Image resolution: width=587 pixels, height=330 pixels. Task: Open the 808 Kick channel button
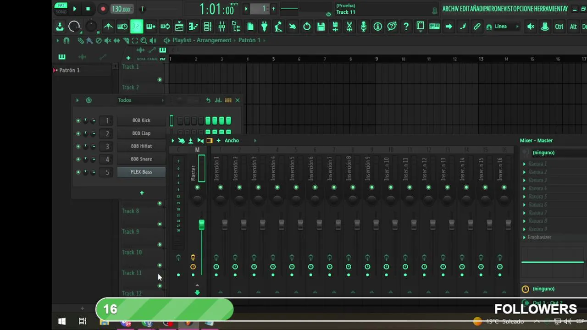click(141, 121)
